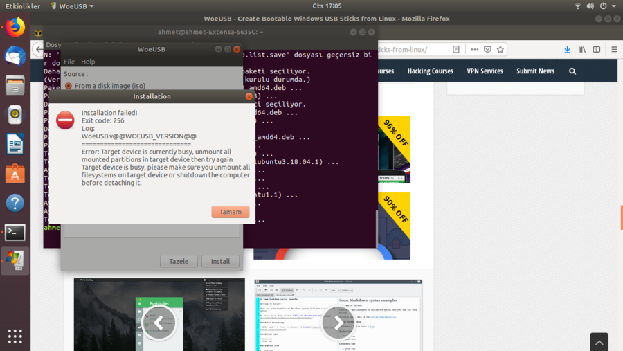623x351 pixels.
Task: Click the Tazele refresh button
Action: (179, 261)
